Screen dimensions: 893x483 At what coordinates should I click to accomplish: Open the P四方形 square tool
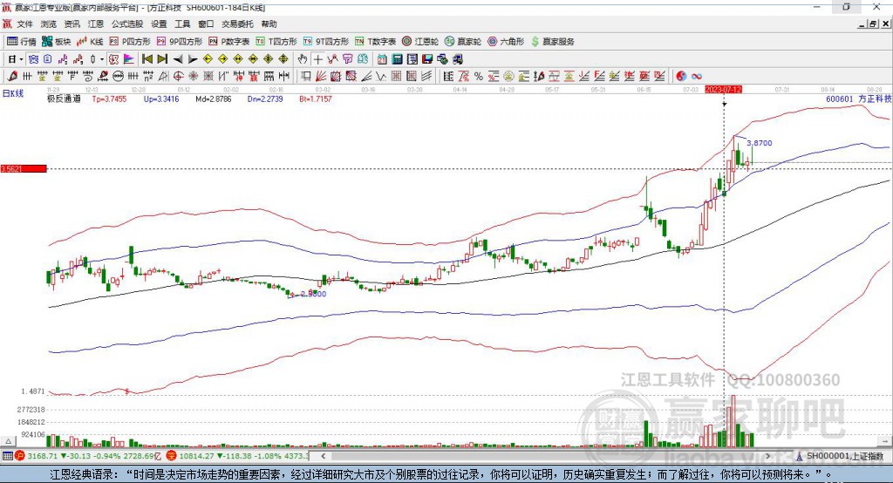pos(130,41)
